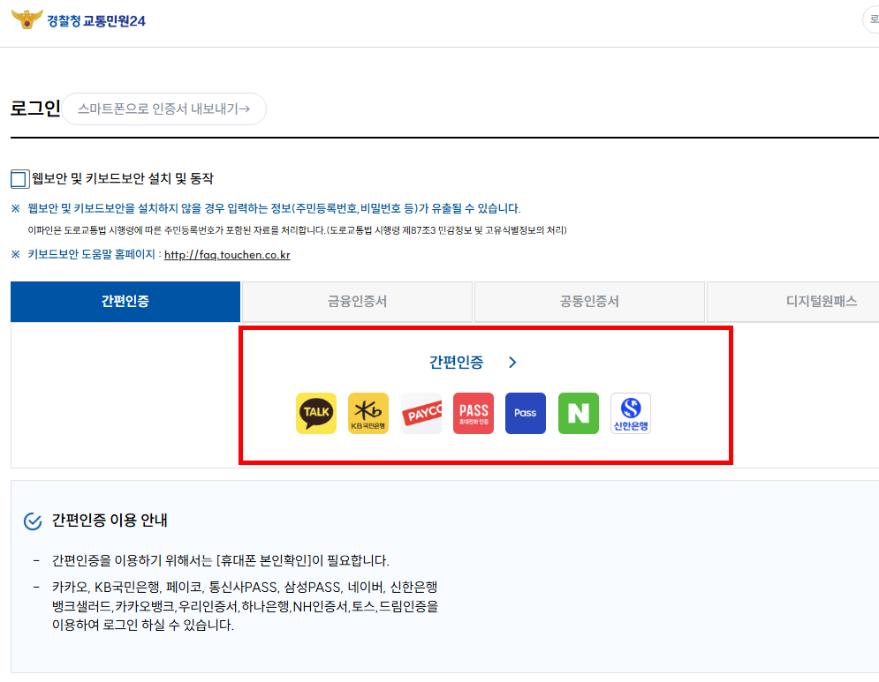Click the partially visible 로그인 button top right
This screenshot has height=682, width=879.
tap(872, 18)
